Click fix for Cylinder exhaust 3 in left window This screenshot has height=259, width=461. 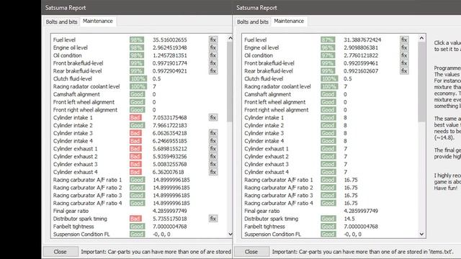point(213,164)
